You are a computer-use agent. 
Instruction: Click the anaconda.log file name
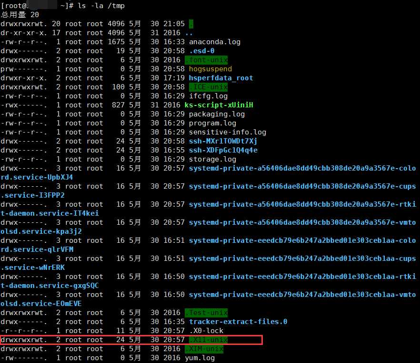click(x=215, y=42)
